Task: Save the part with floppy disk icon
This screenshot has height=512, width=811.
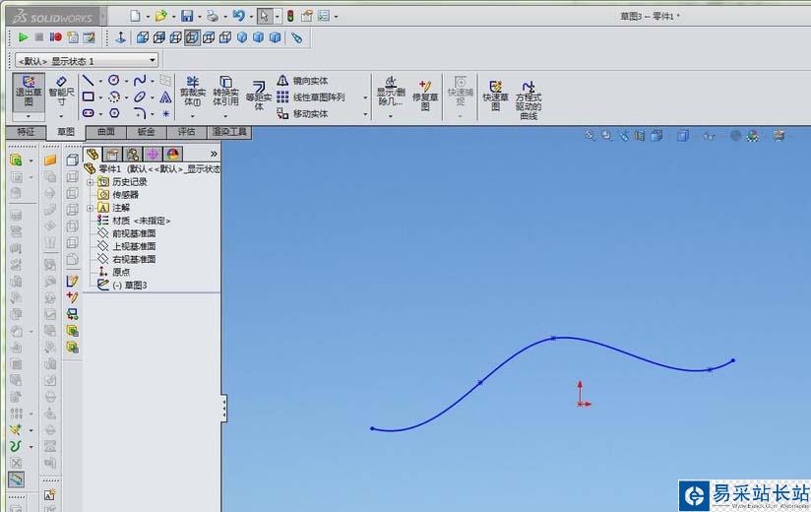Action: pyautogui.click(x=187, y=16)
